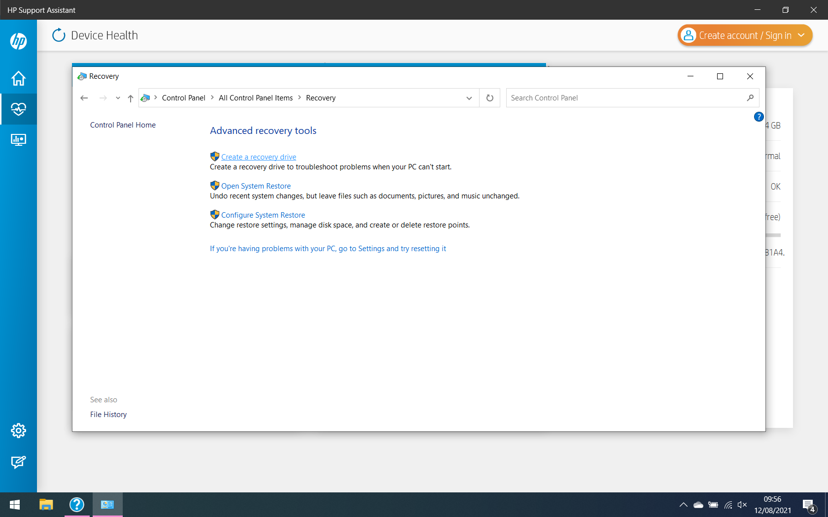Open File History link
828x517 pixels.
pos(108,415)
